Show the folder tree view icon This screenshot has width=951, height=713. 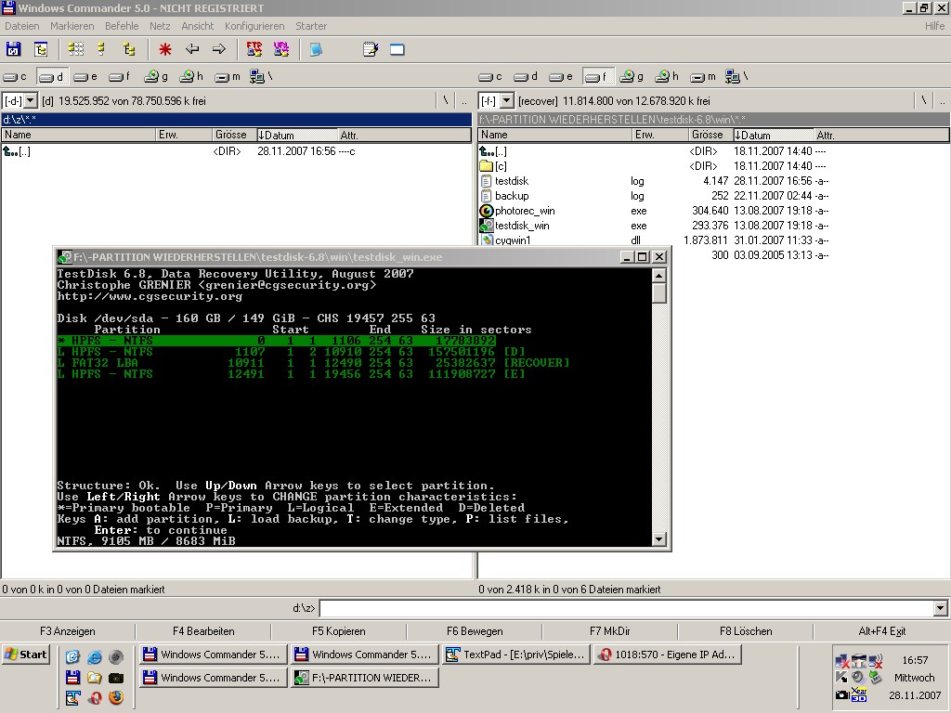(128, 49)
